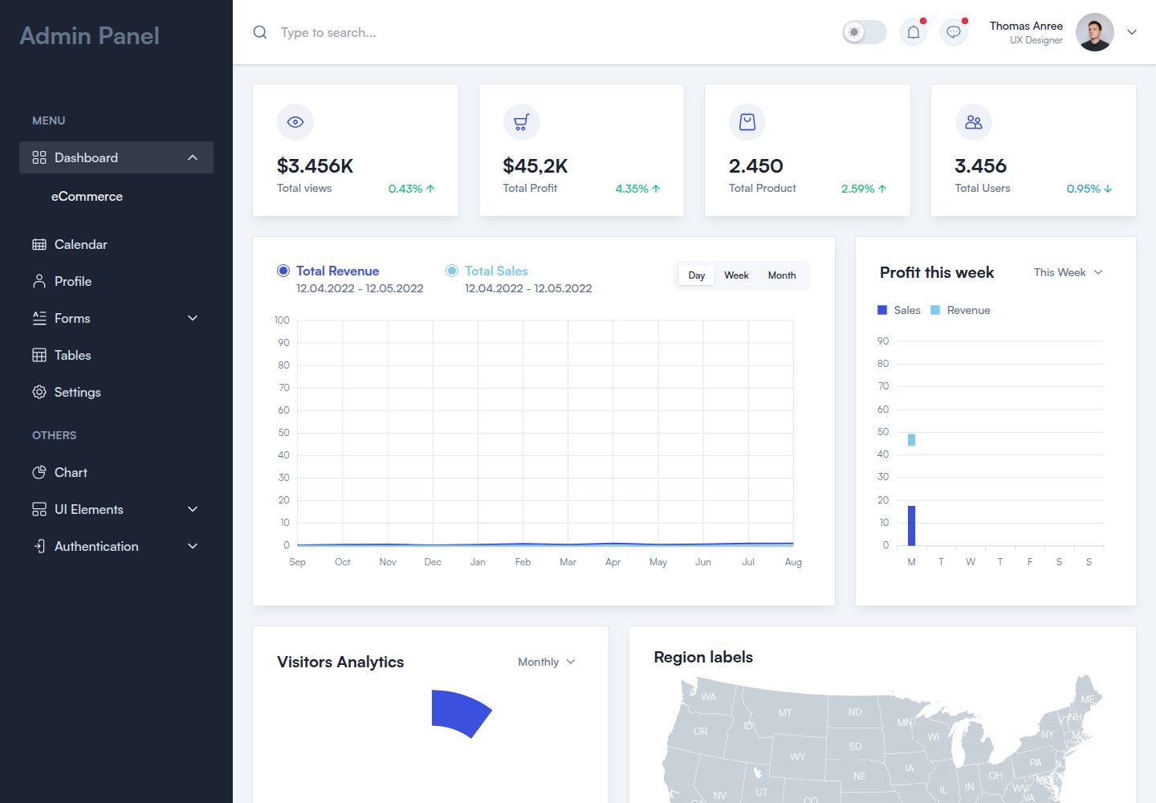Image resolution: width=1156 pixels, height=803 pixels.
Task: Click the Admin Panel logo title
Action: click(89, 35)
